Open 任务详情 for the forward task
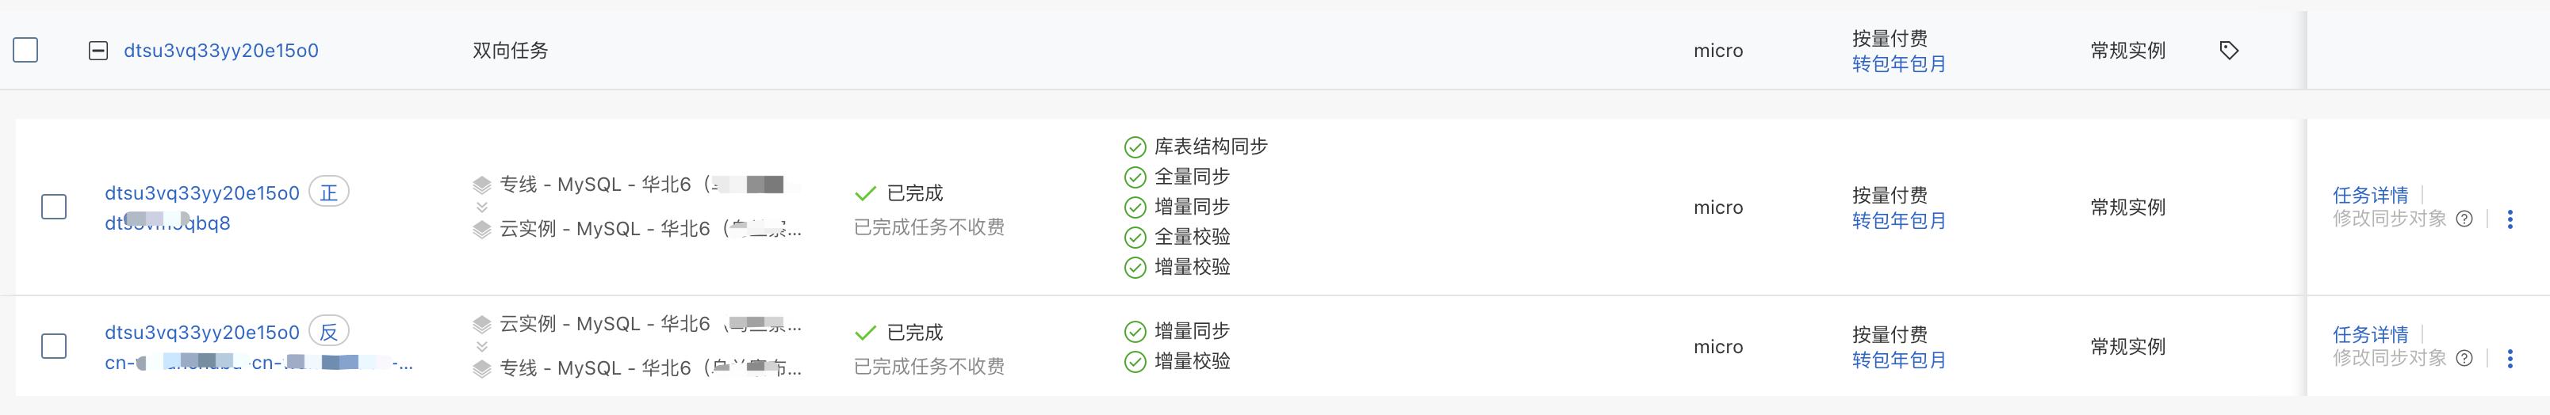Image resolution: width=2550 pixels, height=415 pixels. 2370,195
